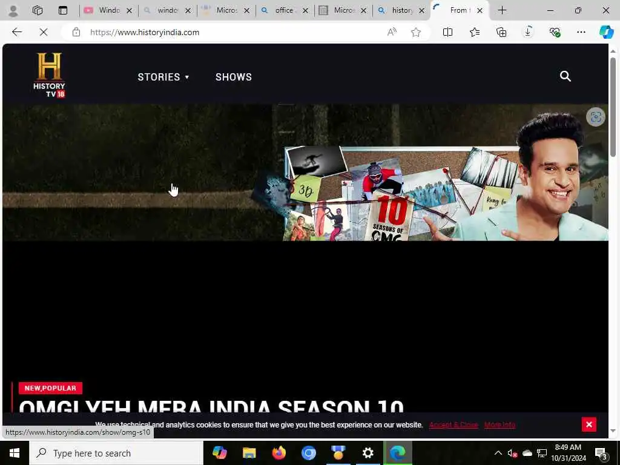Image resolution: width=620 pixels, height=465 pixels.
Task: Open notification center icon
Action: (x=601, y=453)
